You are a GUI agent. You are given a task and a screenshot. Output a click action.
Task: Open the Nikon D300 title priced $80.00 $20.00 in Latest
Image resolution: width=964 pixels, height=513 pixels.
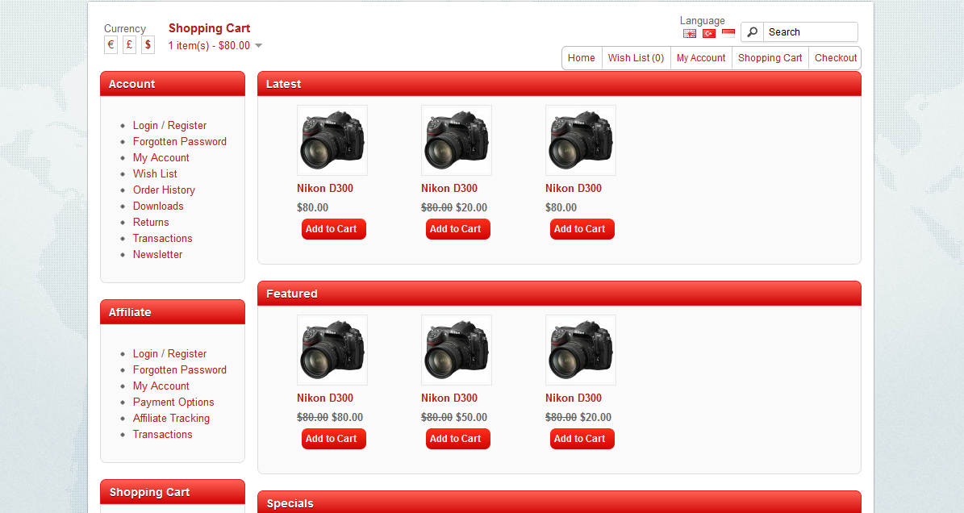tap(449, 189)
